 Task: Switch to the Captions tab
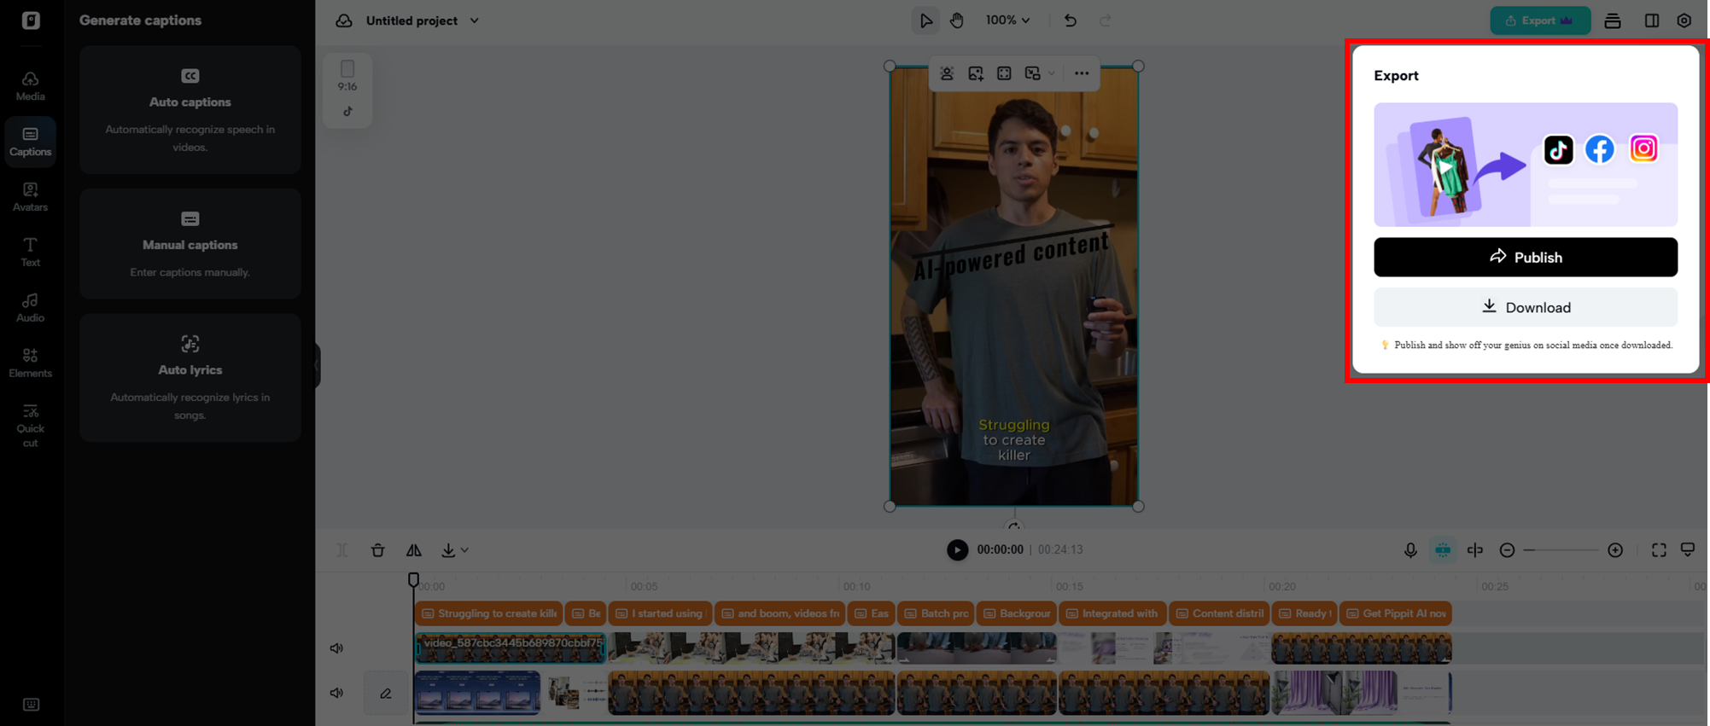30,142
